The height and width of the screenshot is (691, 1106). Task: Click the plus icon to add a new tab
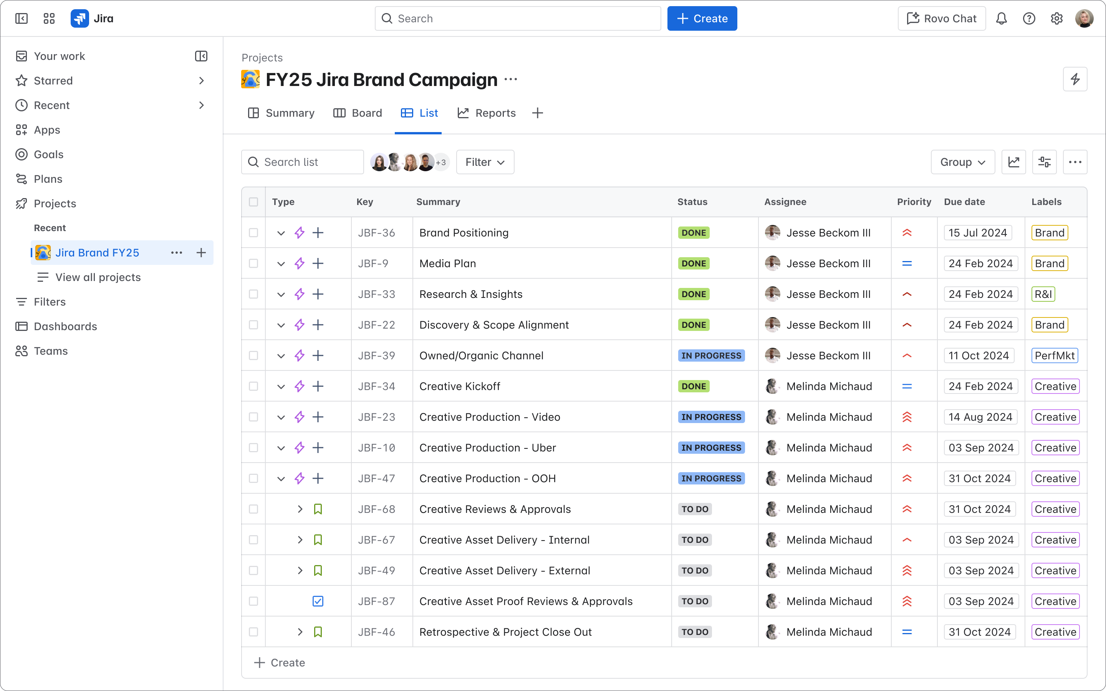[x=537, y=113]
